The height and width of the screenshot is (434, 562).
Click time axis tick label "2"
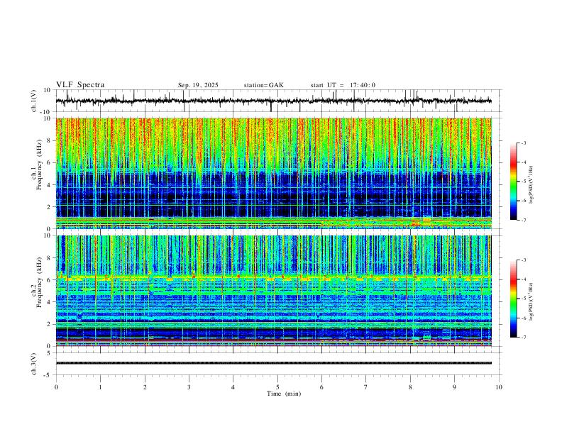coord(145,387)
